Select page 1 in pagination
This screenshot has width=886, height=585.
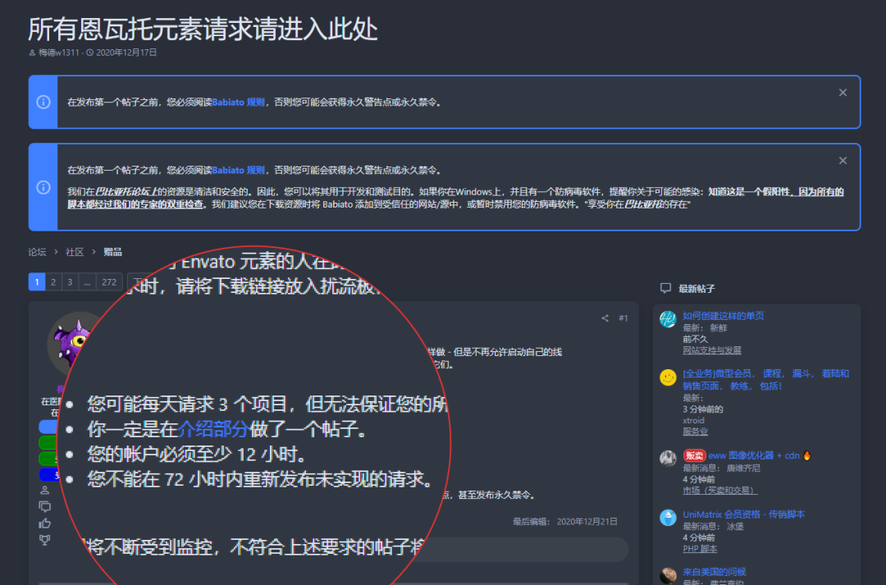click(x=37, y=282)
